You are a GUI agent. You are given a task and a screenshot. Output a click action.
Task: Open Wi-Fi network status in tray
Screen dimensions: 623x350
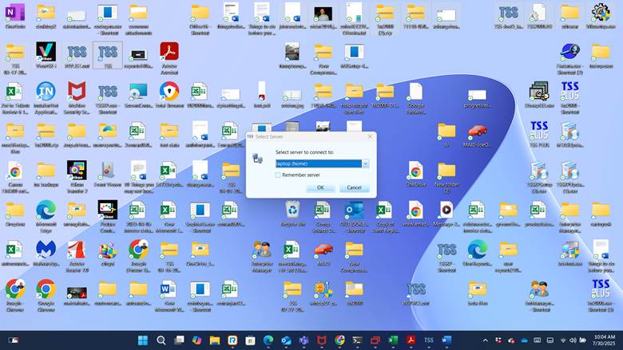[x=563, y=340]
